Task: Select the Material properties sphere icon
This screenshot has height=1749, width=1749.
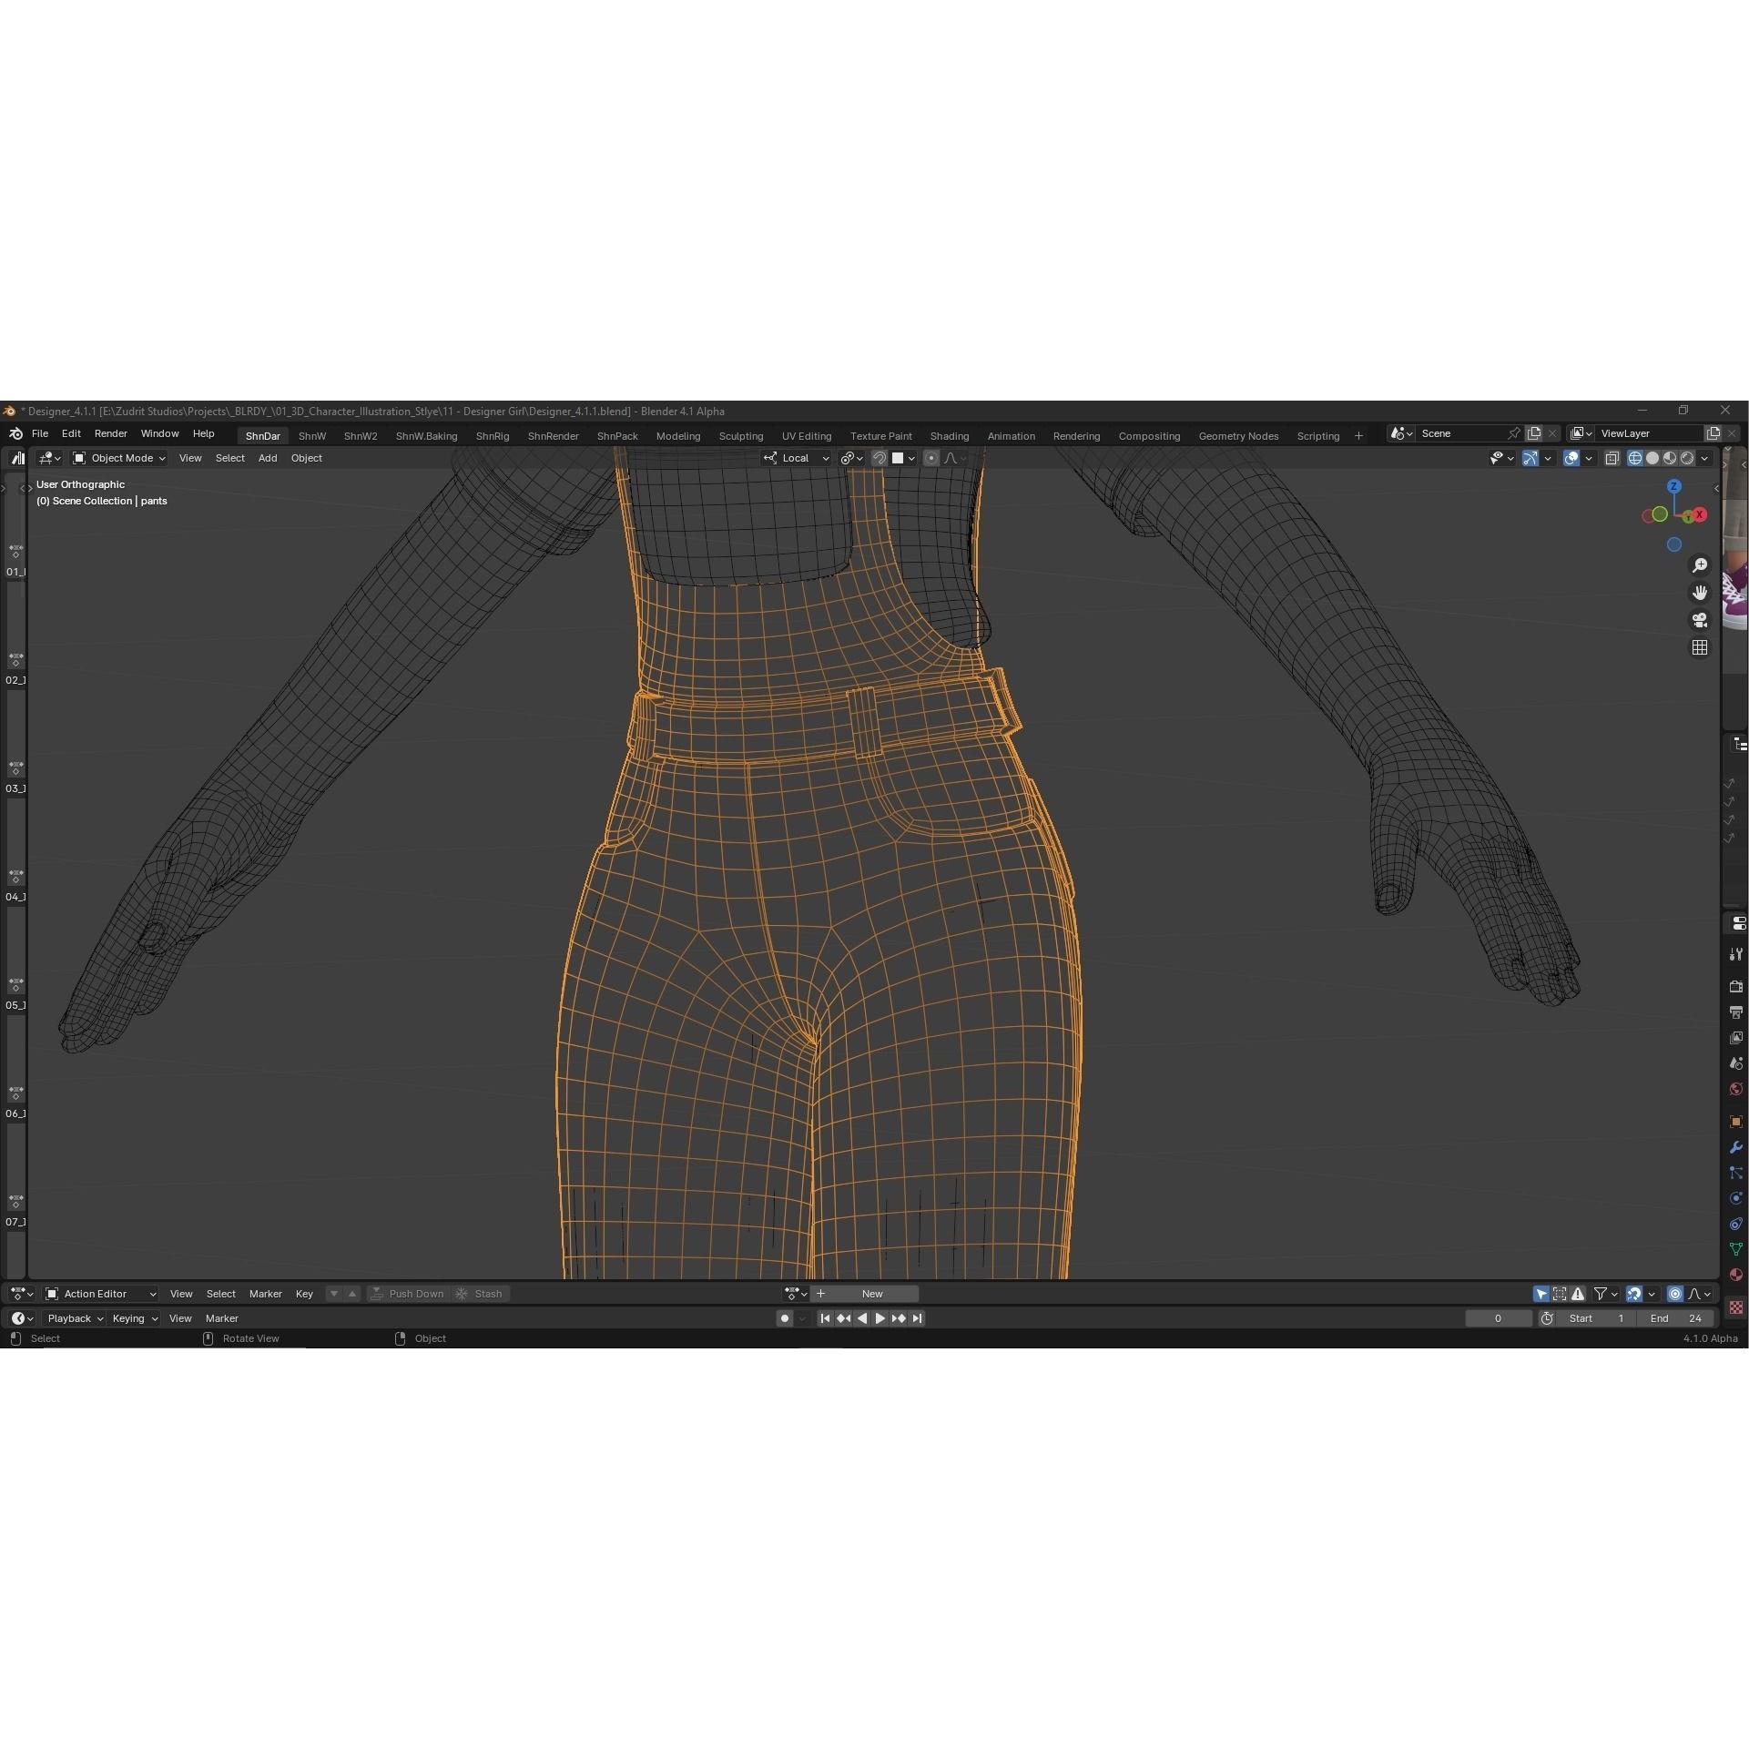Action: click(1736, 1273)
